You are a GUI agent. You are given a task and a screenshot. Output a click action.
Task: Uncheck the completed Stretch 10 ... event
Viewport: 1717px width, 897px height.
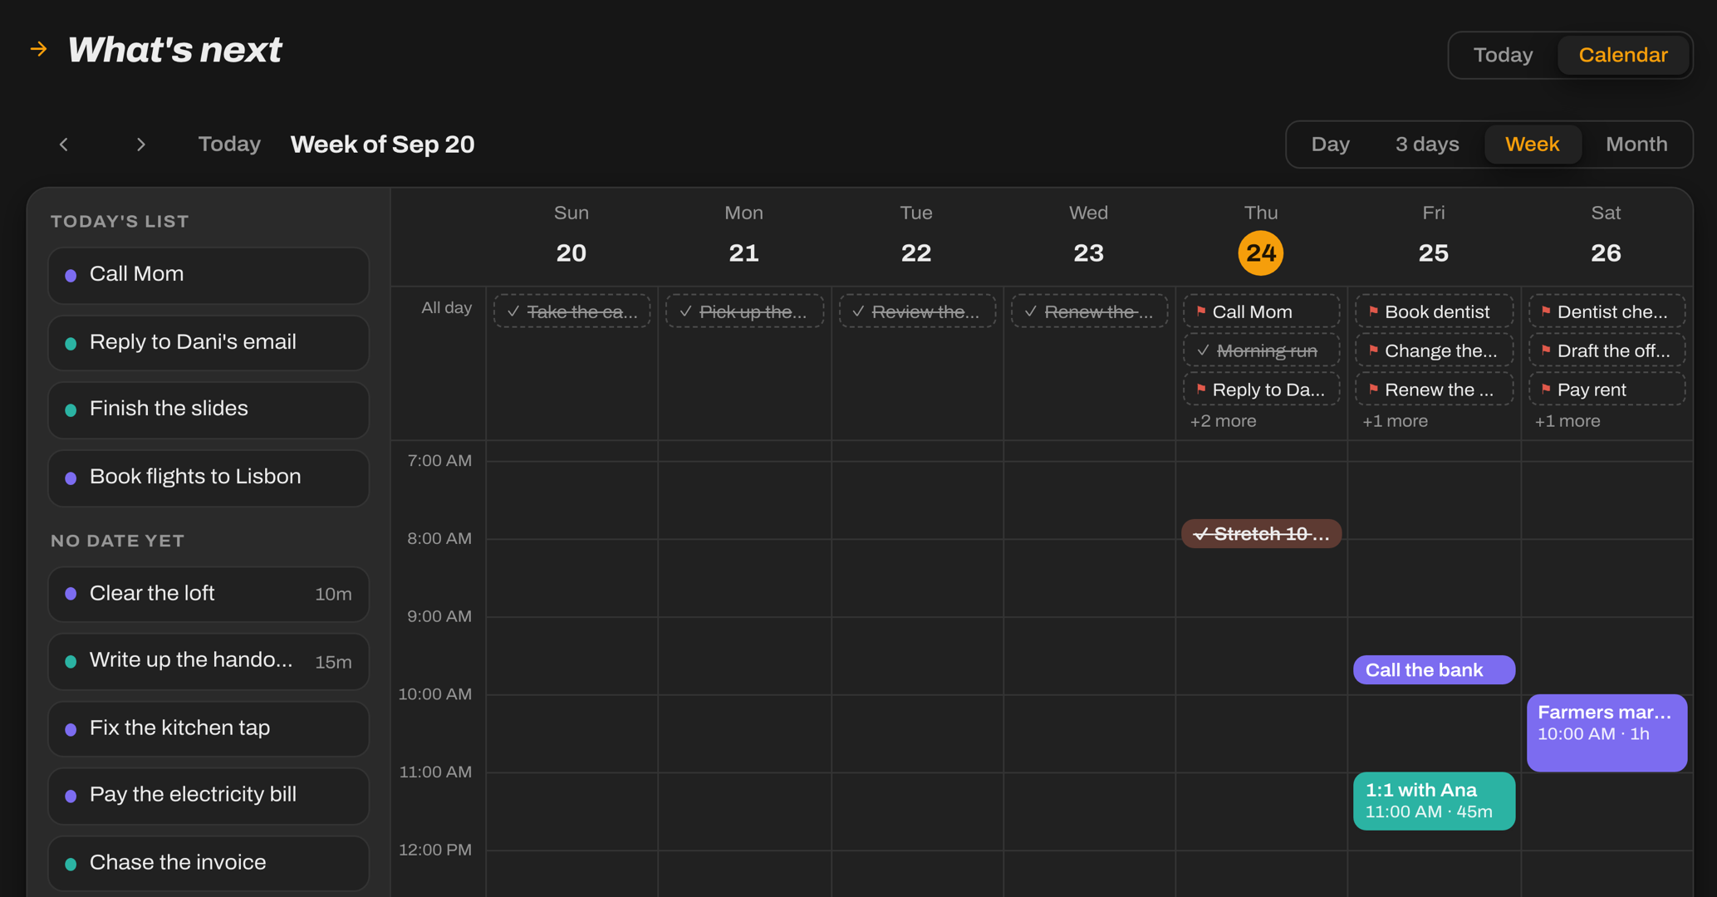click(x=1200, y=534)
